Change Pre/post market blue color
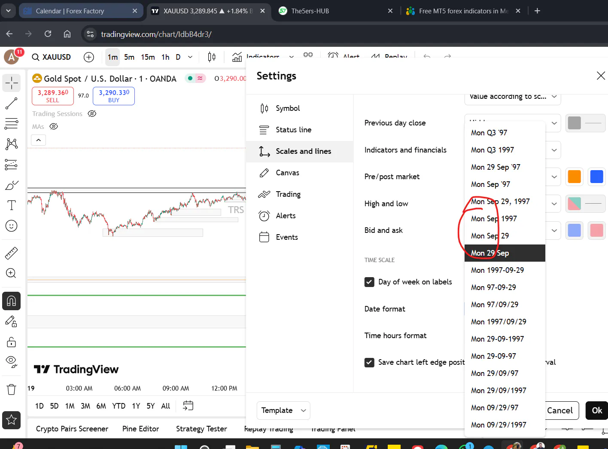Viewport: 608px width, 449px height. [596, 177]
